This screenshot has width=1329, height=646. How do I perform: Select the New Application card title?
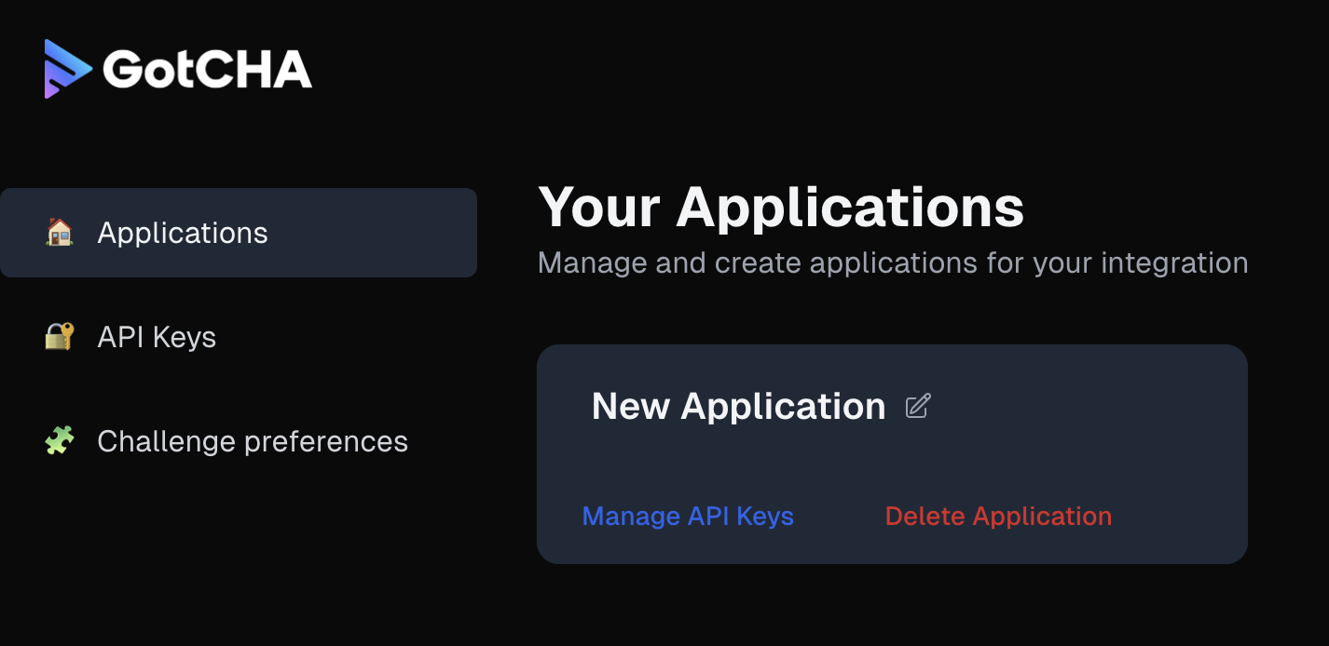738,406
